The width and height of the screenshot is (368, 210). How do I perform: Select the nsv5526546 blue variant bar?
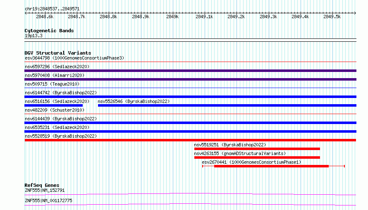click(227, 105)
